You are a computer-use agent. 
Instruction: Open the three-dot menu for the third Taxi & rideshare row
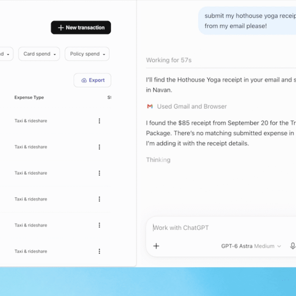tap(99, 173)
